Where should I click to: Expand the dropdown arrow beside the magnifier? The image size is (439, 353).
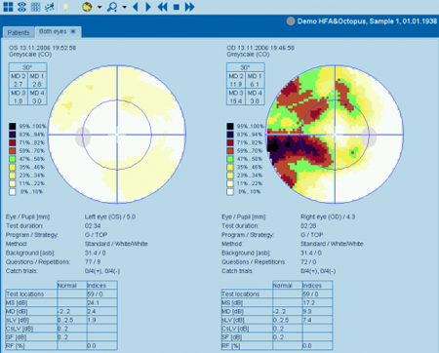click(125, 7)
